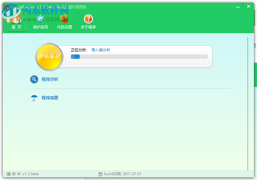This screenshot has width=257, height=180.
Task: Click the blue analysis progress bar
Action: pos(139,56)
